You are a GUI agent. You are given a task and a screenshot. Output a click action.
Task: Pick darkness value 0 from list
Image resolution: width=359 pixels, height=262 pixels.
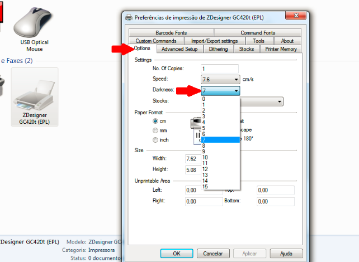[220, 99]
